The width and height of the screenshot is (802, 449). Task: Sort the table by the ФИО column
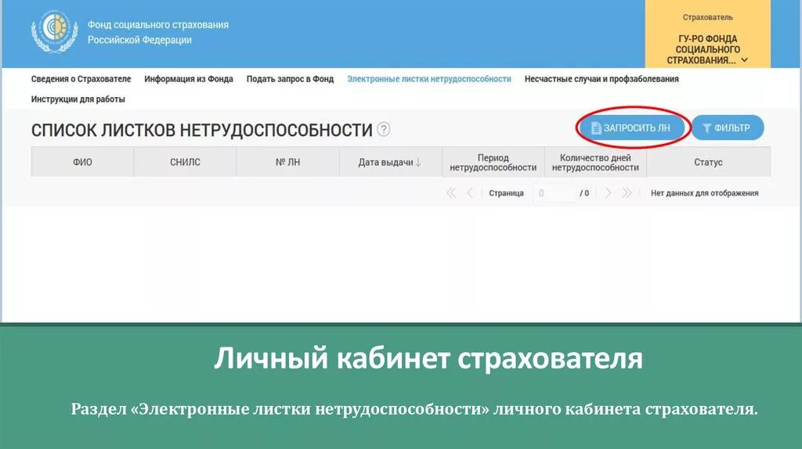82,162
